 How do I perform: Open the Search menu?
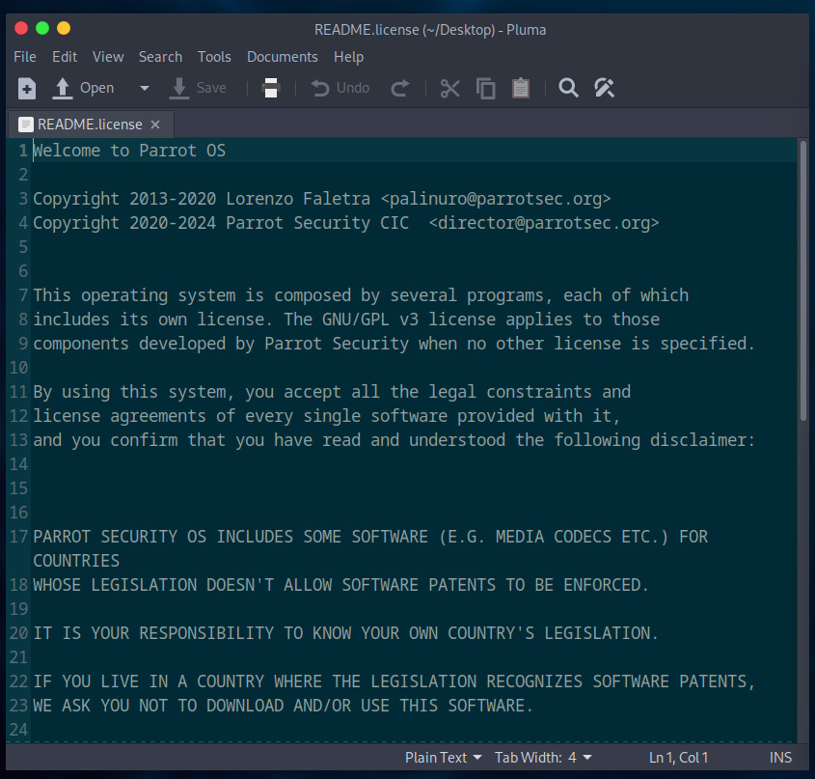point(160,57)
